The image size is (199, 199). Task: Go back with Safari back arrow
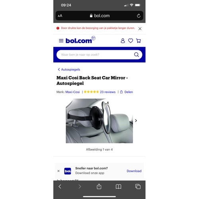[x=60, y=187]
